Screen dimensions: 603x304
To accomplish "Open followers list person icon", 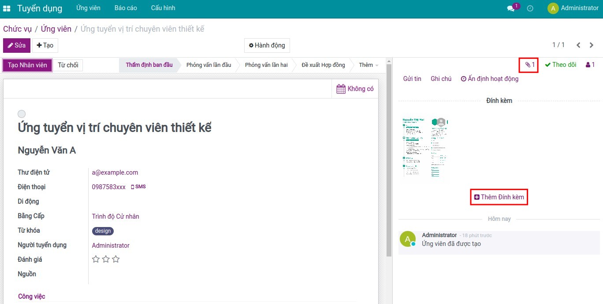I will [x=590, y=65].
